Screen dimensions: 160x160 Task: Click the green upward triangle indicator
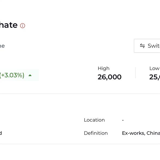30,75
